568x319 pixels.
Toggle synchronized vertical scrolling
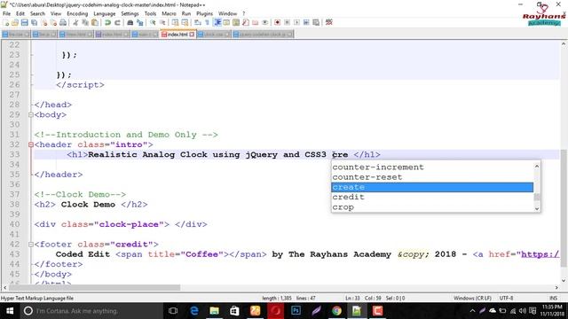click(x=175, y=22)
